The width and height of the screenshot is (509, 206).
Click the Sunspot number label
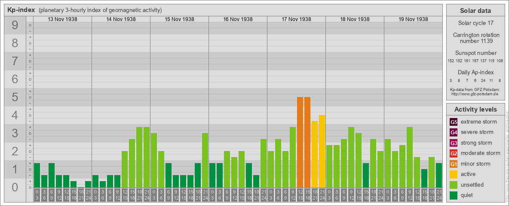[x=475, y=53]
